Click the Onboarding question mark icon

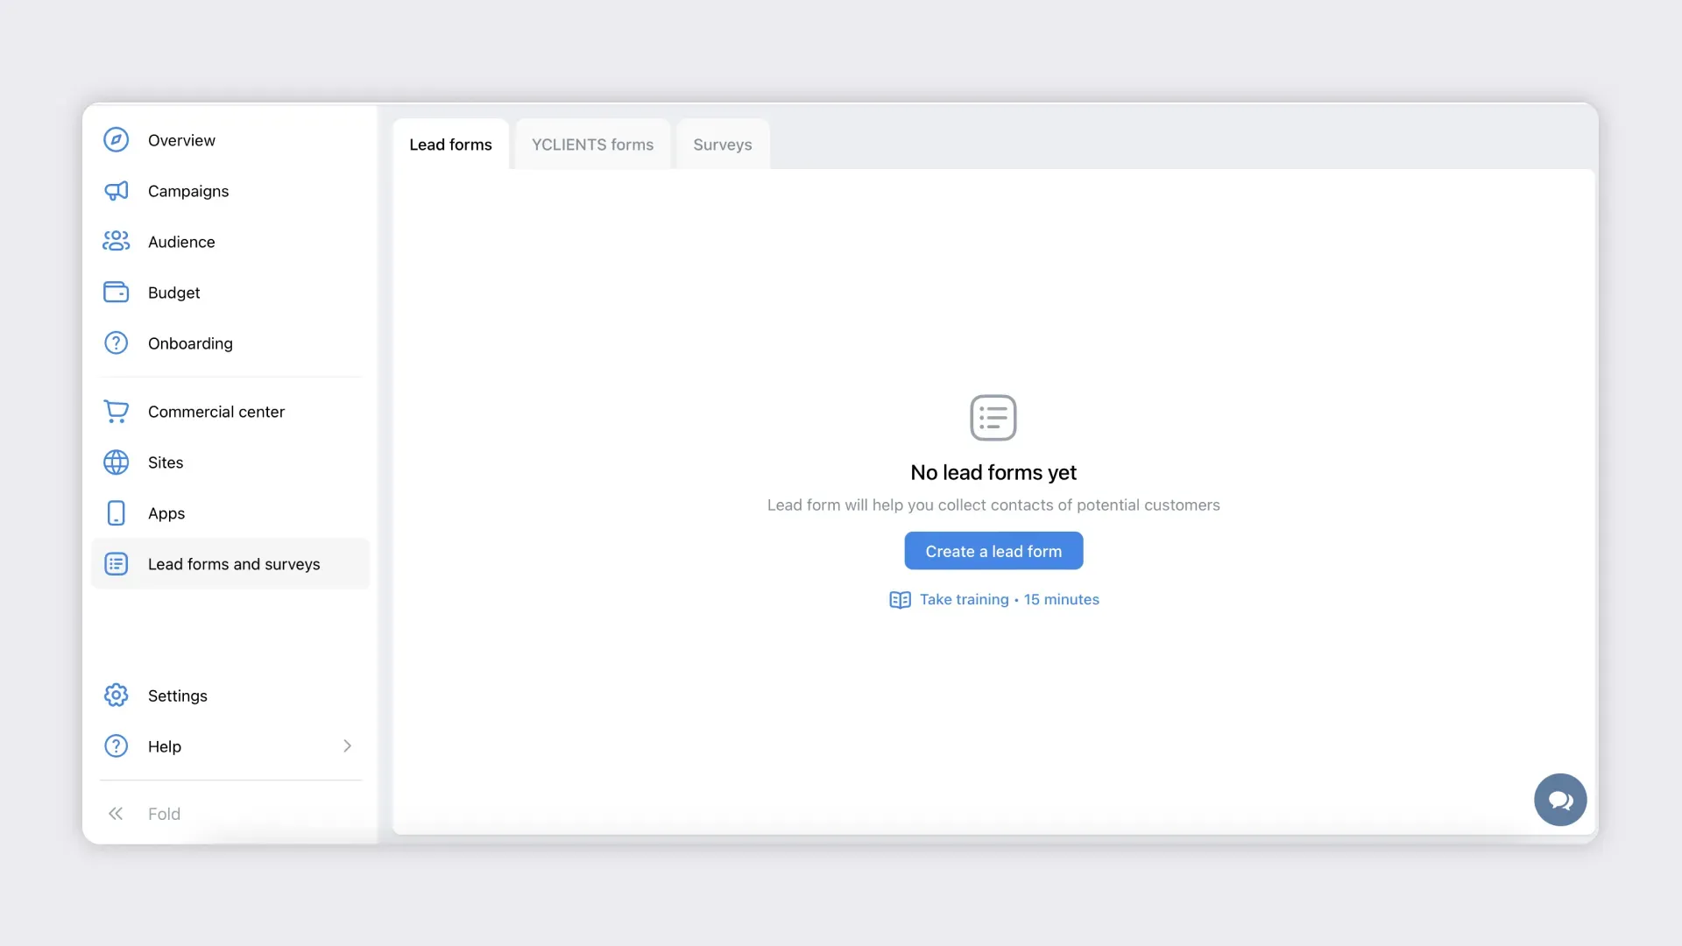pyautogui.click(x=116, y=343)
